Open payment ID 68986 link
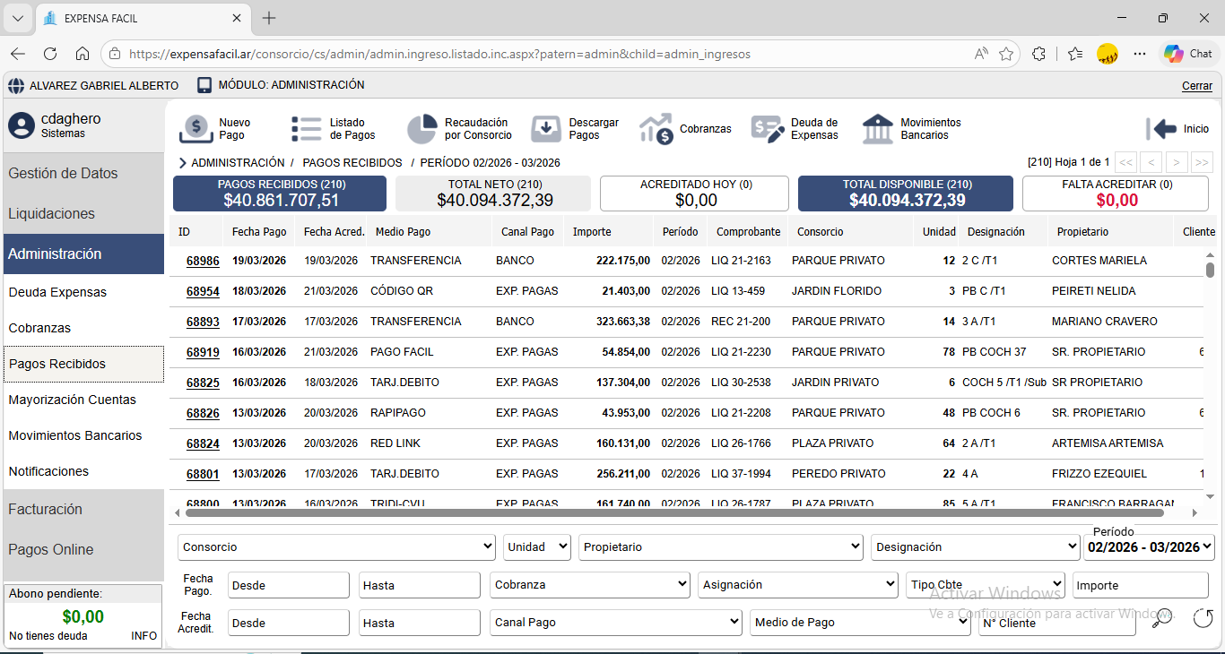The image size is (1225, 654). (x=203, y=261)
